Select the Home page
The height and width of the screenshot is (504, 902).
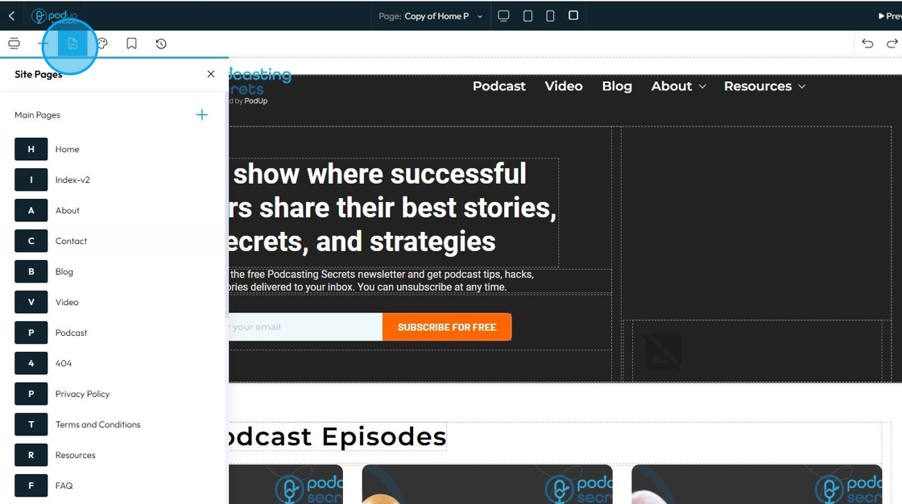coord(68,150)
